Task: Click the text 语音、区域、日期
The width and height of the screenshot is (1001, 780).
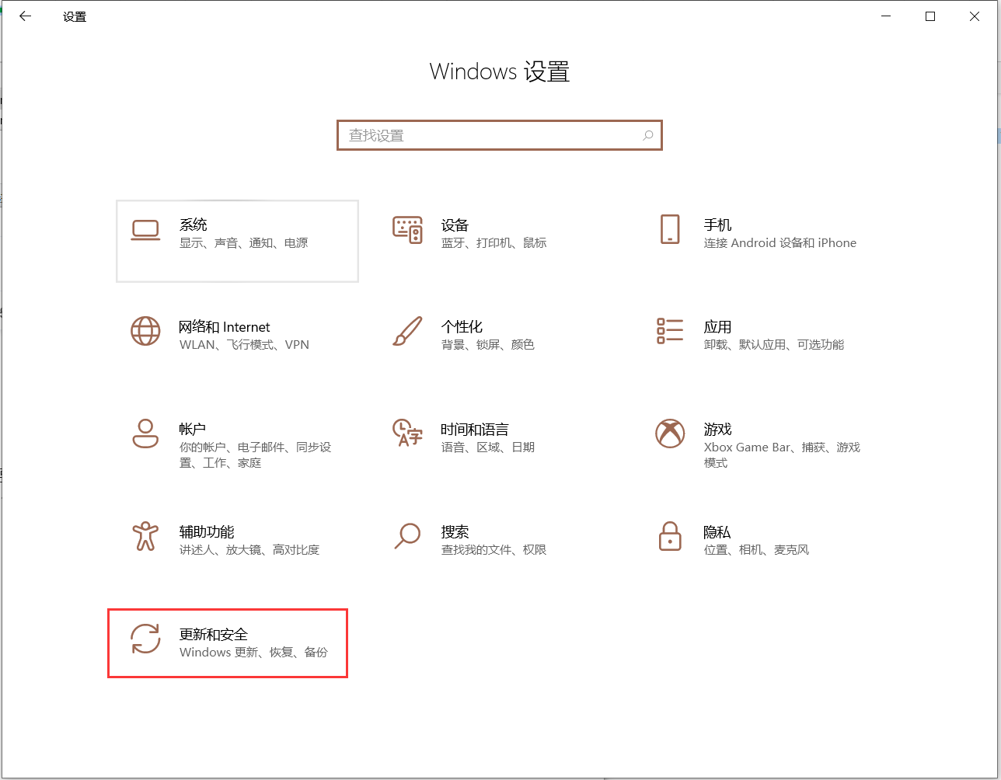Action: [x=488, y=447]
